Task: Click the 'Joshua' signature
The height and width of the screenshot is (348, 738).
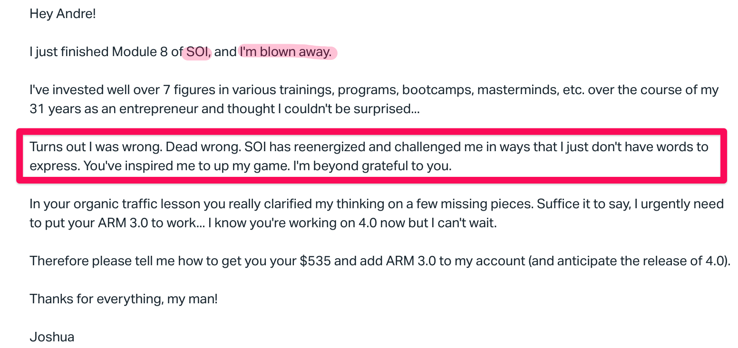Action: click(x=52, y=337)
